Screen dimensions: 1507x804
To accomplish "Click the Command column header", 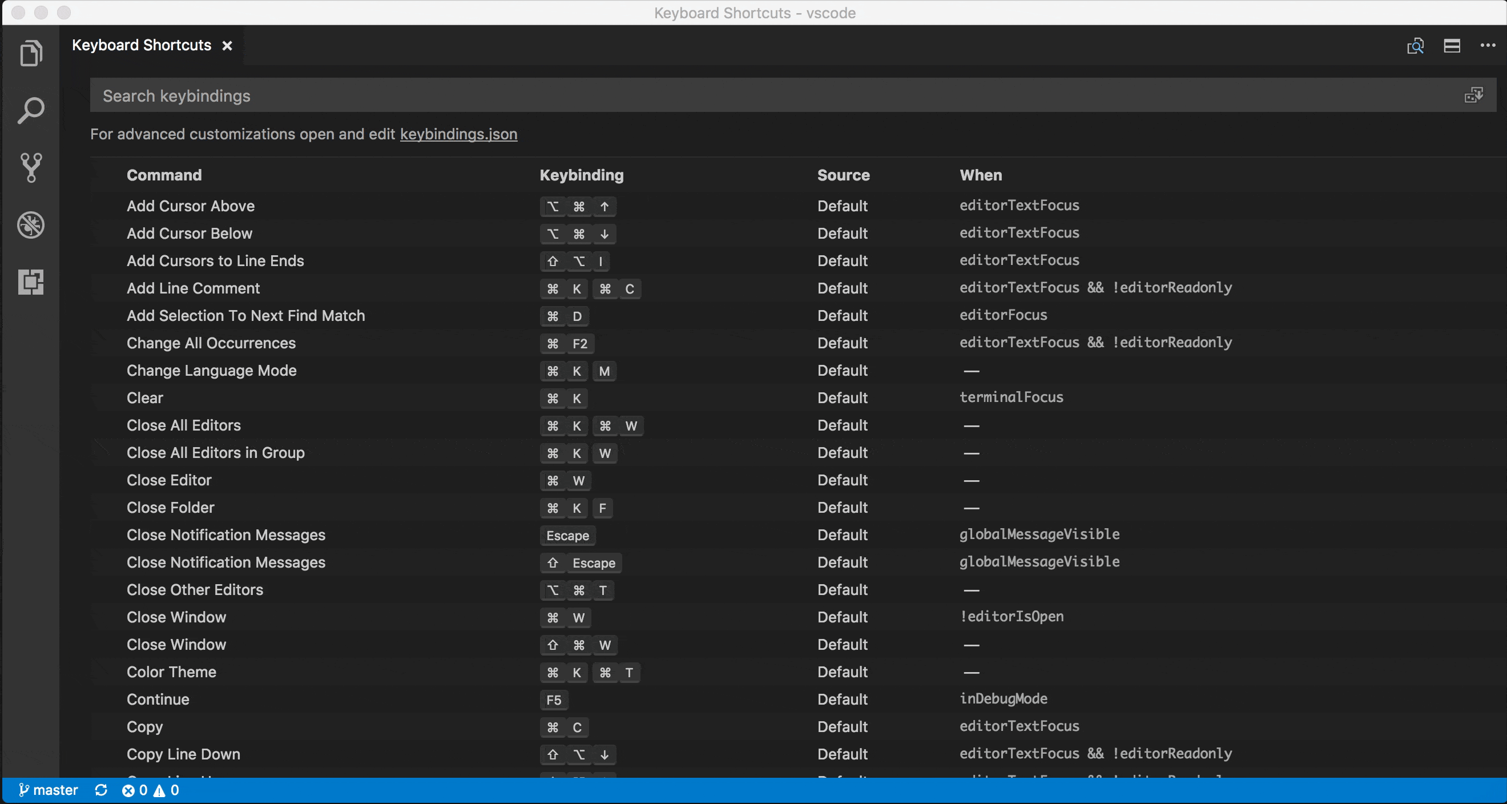I will [x=164, y=175].
